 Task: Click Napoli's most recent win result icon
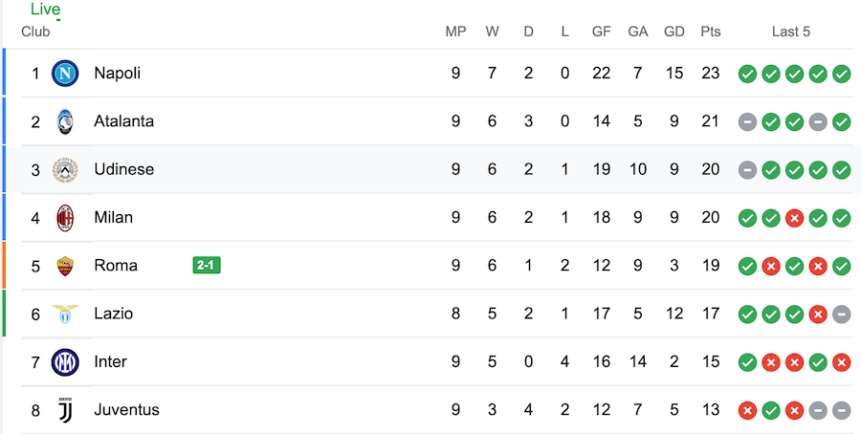(842, 74)
